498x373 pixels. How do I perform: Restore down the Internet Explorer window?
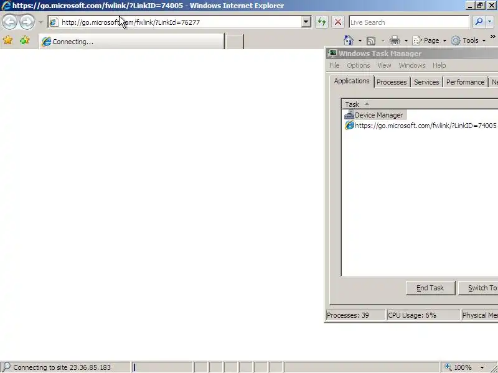point(480,6)
